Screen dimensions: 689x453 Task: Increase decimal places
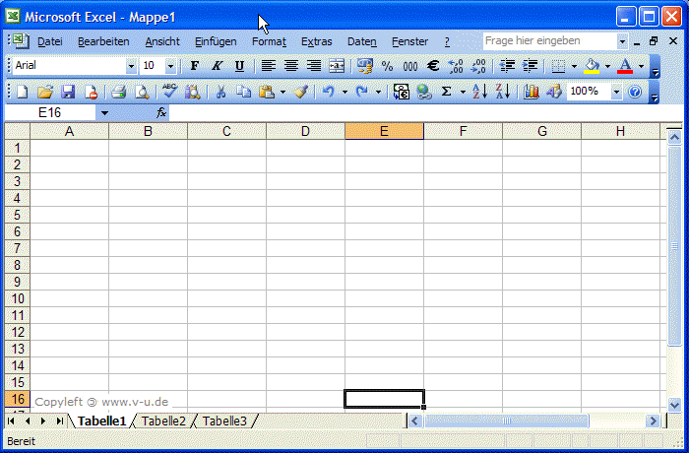456,66
